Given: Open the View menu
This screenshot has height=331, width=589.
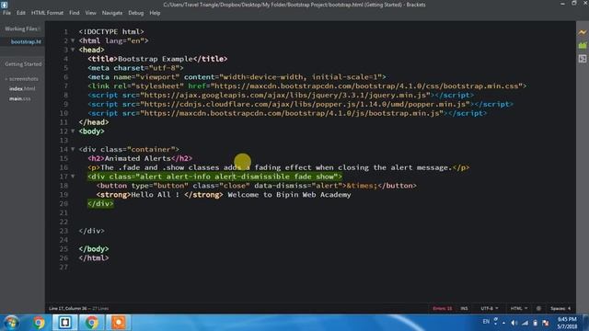Looking at the screenshot, I should (90, 13).
